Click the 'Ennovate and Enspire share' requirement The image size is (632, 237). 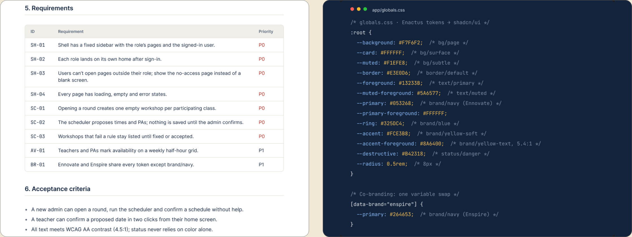click(126, 165)
